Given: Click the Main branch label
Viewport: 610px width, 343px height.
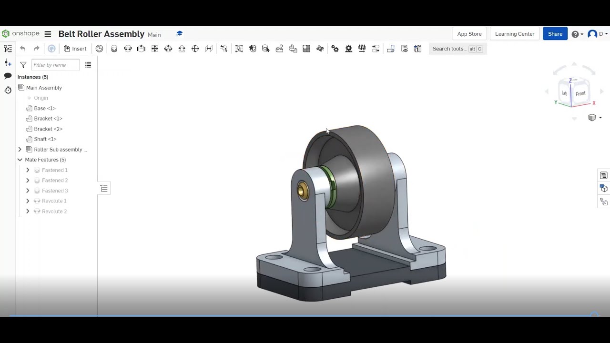Looking at the screenshot, I should pos(154,35).
